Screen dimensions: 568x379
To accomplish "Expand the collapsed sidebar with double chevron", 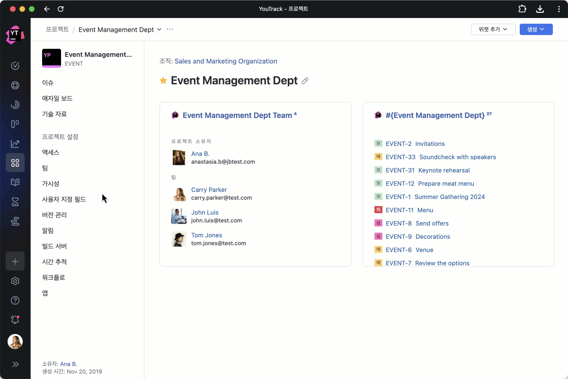I will (15, 364).
